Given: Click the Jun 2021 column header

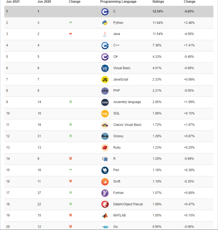Looking at the screenshot, I should (x=12, y=2).
